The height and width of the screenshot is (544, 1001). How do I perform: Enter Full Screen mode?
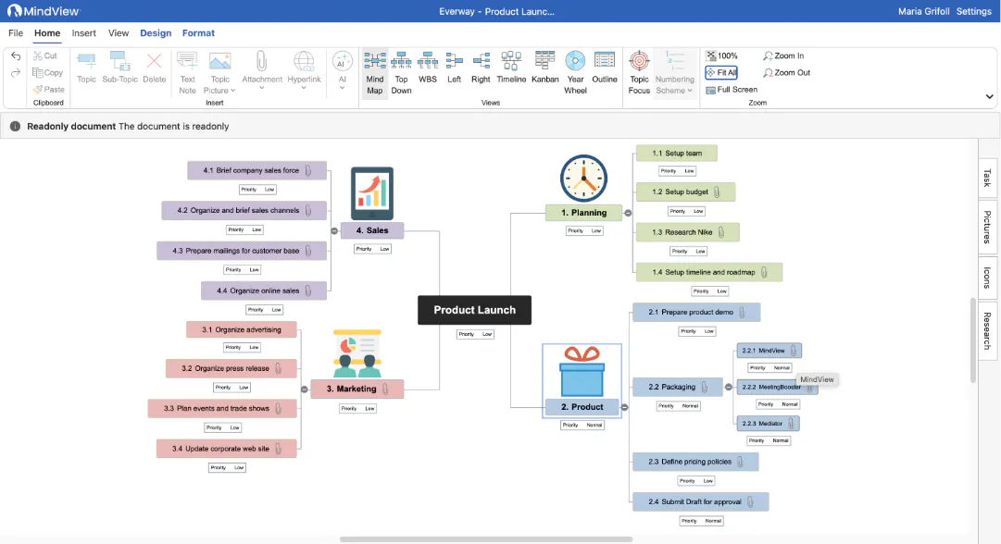point(732,90)
